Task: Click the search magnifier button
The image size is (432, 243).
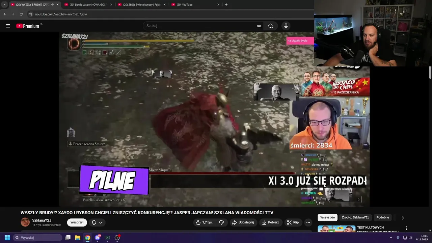Action: (271, 26)
